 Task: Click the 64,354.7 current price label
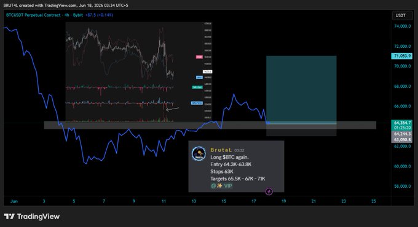pyautogui.click(x=402, y=123)
